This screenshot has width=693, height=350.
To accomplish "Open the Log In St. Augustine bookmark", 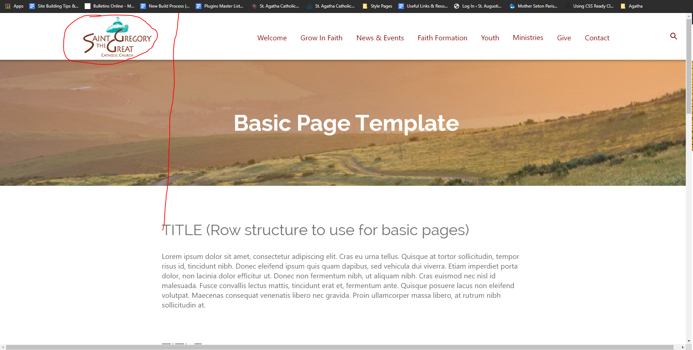I will tap(477, 6).
